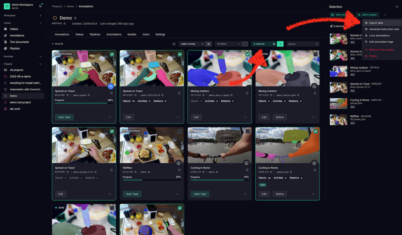
Task: Copy the project ID 08590a2
Action: point(65,24)
